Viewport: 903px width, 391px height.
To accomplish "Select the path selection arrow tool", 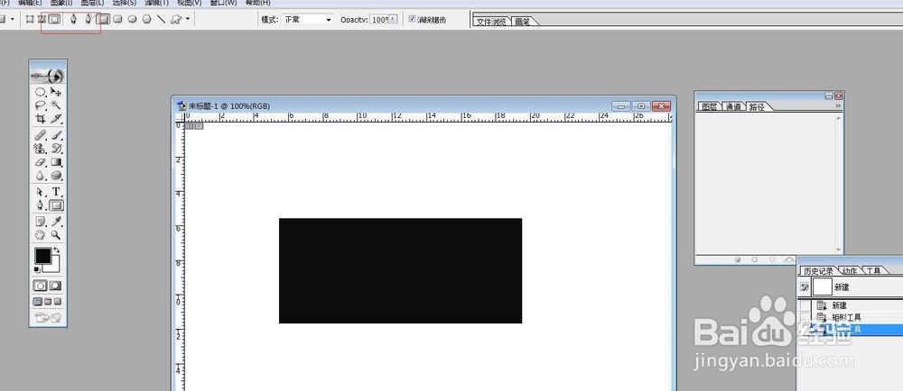I will click(41, 192).
